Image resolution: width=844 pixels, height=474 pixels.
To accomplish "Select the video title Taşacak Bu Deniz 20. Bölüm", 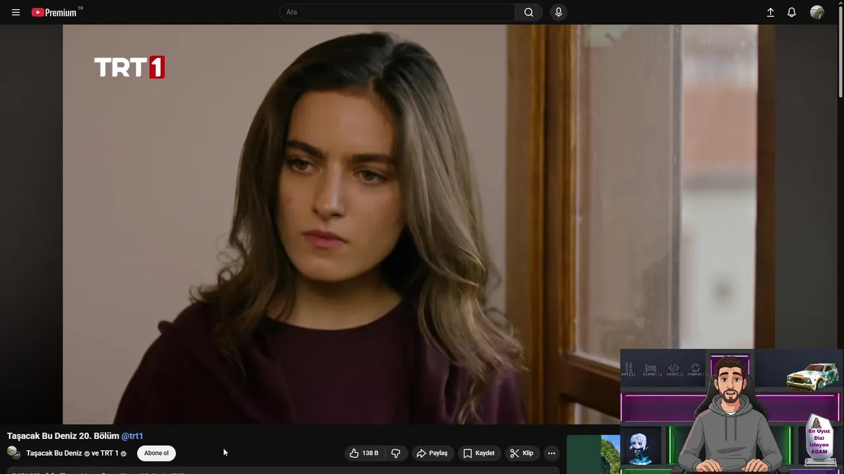I will pyautogui.click(x=63, y=436).
